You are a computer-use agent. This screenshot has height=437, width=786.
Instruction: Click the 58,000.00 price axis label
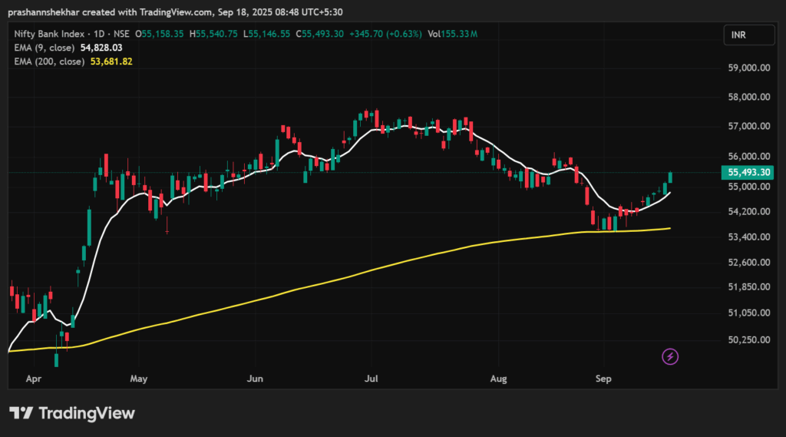pyautogui.click(x=749, y=97)
